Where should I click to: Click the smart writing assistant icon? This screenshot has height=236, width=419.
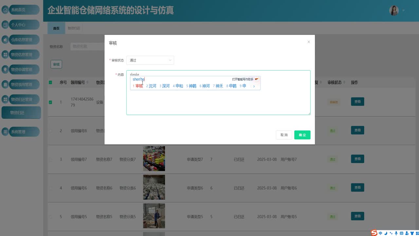click(257, 79)
